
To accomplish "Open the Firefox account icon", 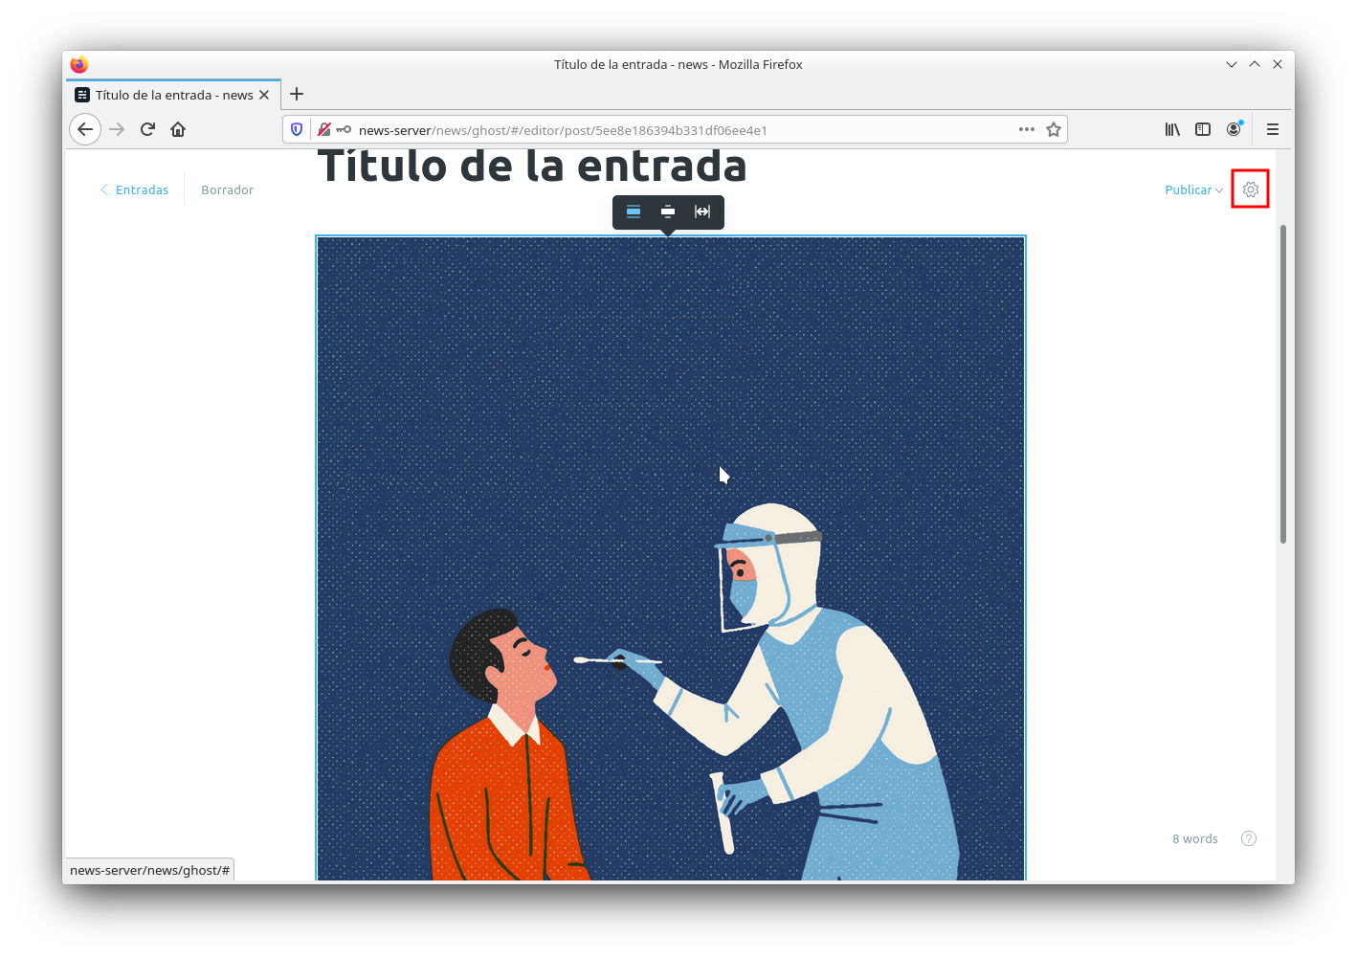I will (1234, 129).
